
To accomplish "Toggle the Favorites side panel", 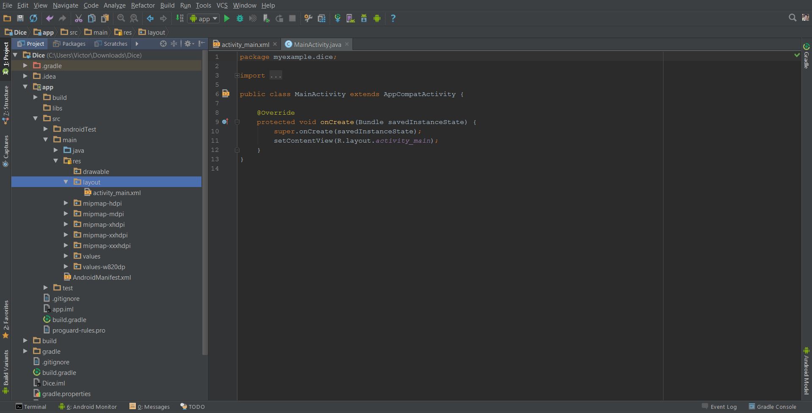I will point(6,319).
